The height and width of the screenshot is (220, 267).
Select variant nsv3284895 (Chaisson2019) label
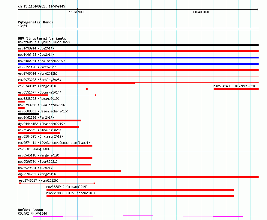pyautogui.click(x=40, y=136)
